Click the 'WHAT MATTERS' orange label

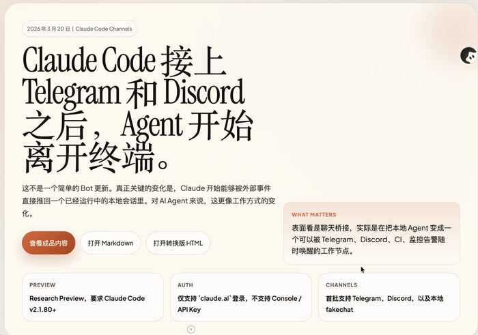(x=313, y=215)
